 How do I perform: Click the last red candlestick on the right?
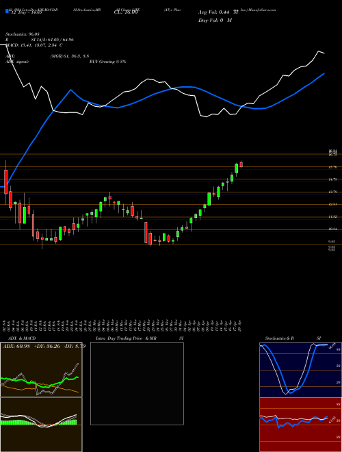[241, 164]
